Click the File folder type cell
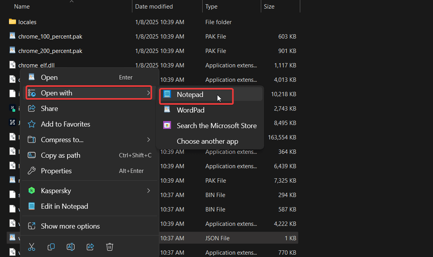 [218, 22]
